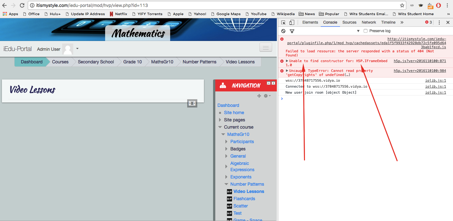This screenshot has height=221, width=453.
Task: Open the Exponents section link
Action: tap(241, 177)
